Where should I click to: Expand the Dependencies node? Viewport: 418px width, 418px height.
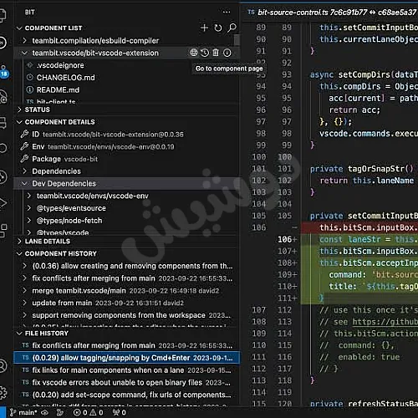click(24, 171)
